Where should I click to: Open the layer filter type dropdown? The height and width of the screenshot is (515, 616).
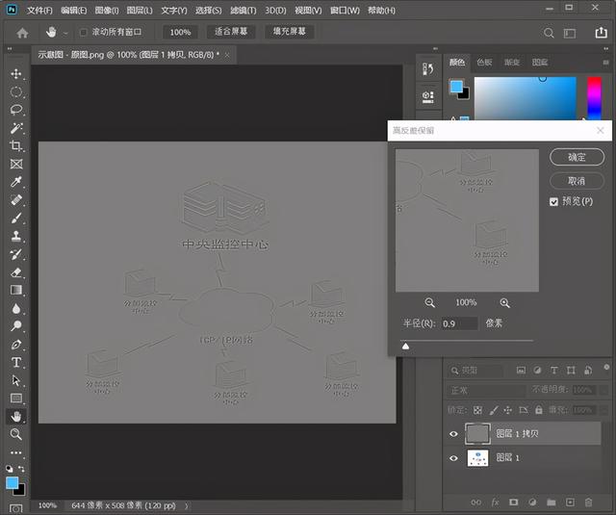(x=476, y=371)
